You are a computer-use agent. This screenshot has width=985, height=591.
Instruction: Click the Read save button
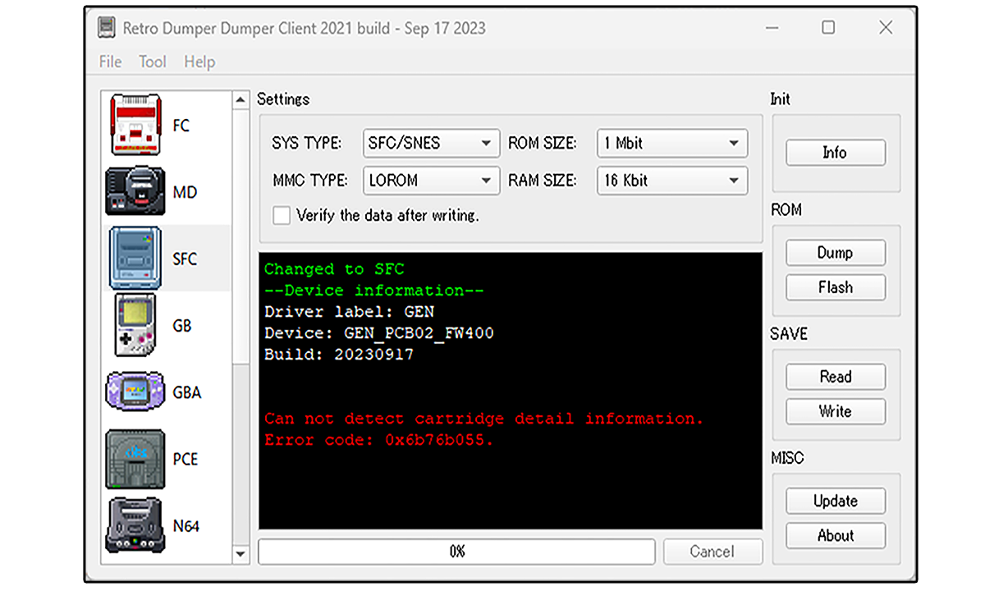pyautogui.click(x=836, y=377)
